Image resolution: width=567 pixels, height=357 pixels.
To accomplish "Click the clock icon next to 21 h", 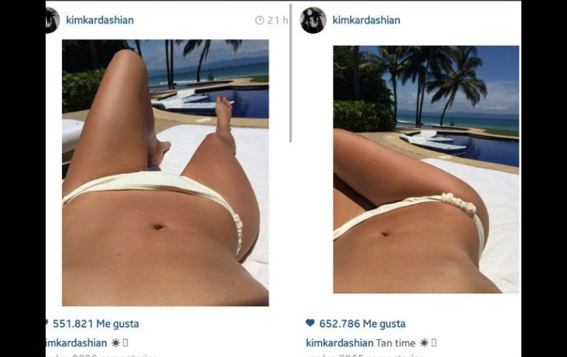I will click(259, 20).
